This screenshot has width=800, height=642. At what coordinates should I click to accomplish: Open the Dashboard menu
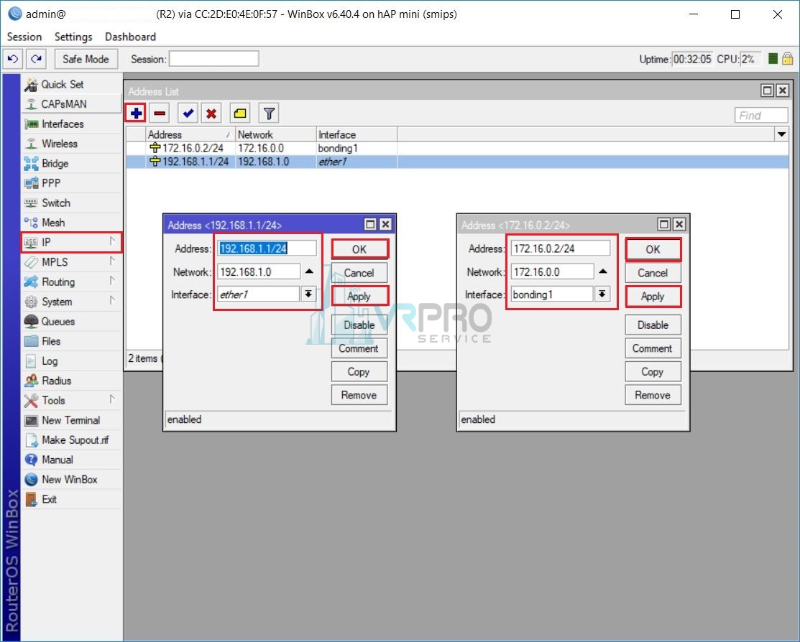[x=131, y=37]
